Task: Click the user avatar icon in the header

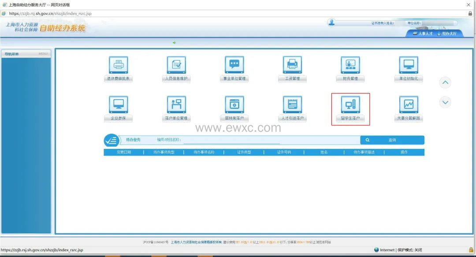Action: [331, 22]
